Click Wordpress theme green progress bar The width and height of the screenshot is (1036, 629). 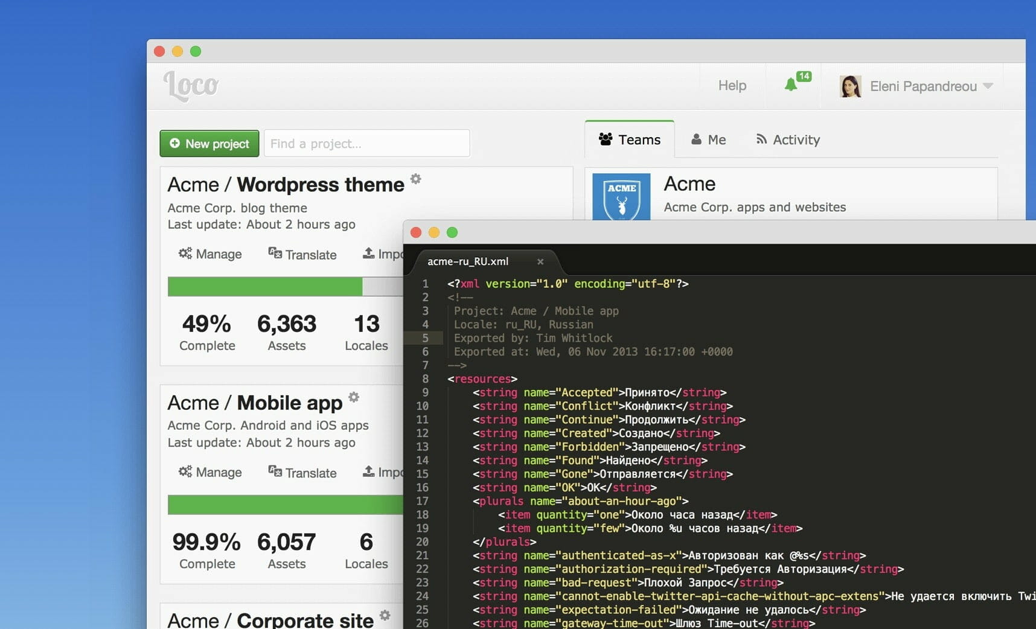265,286
